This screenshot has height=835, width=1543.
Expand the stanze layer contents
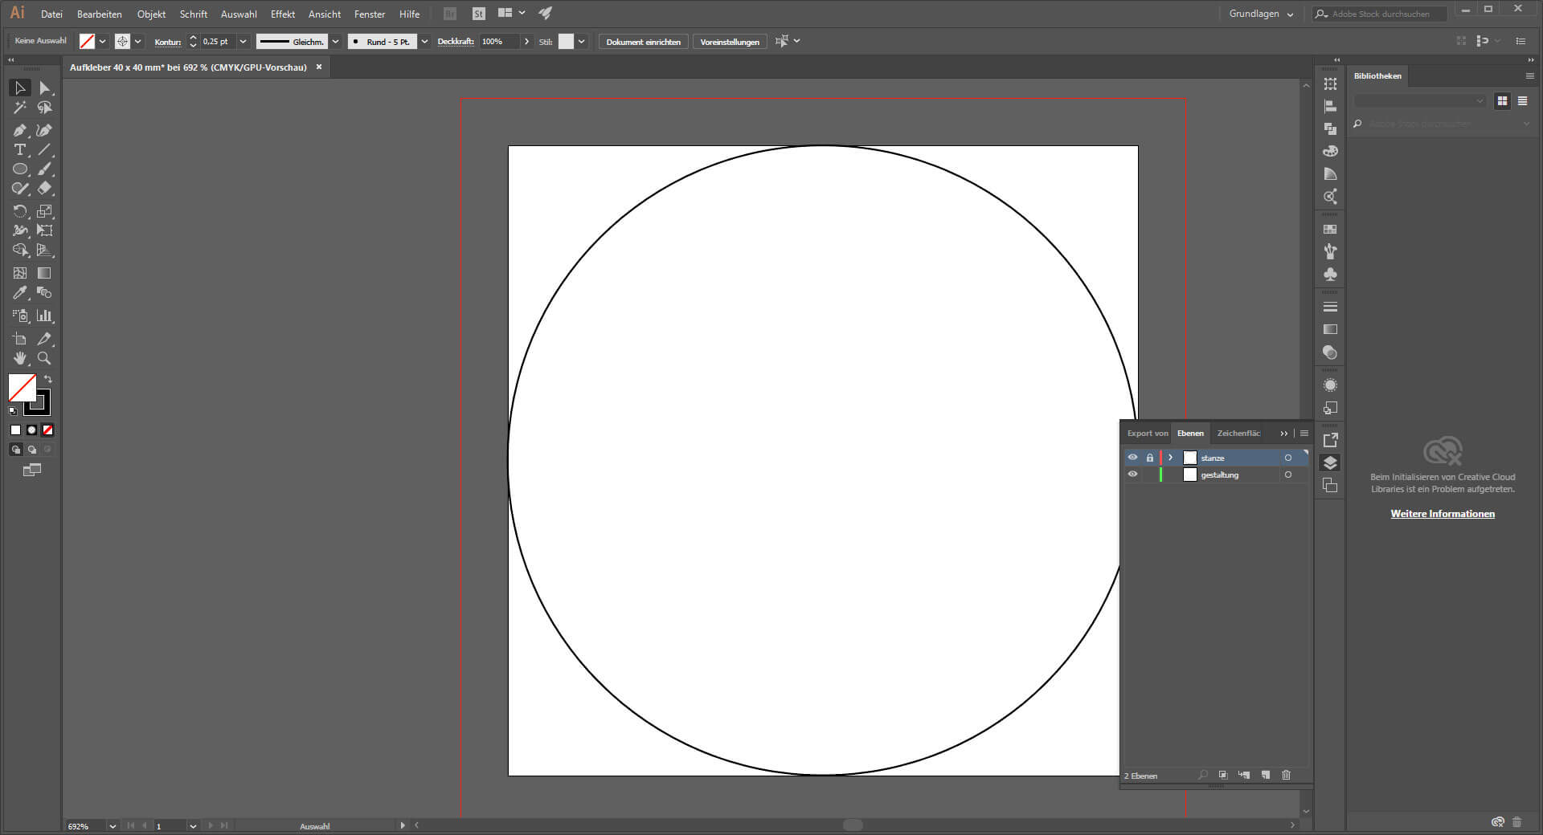click(x=1170, y=458)
